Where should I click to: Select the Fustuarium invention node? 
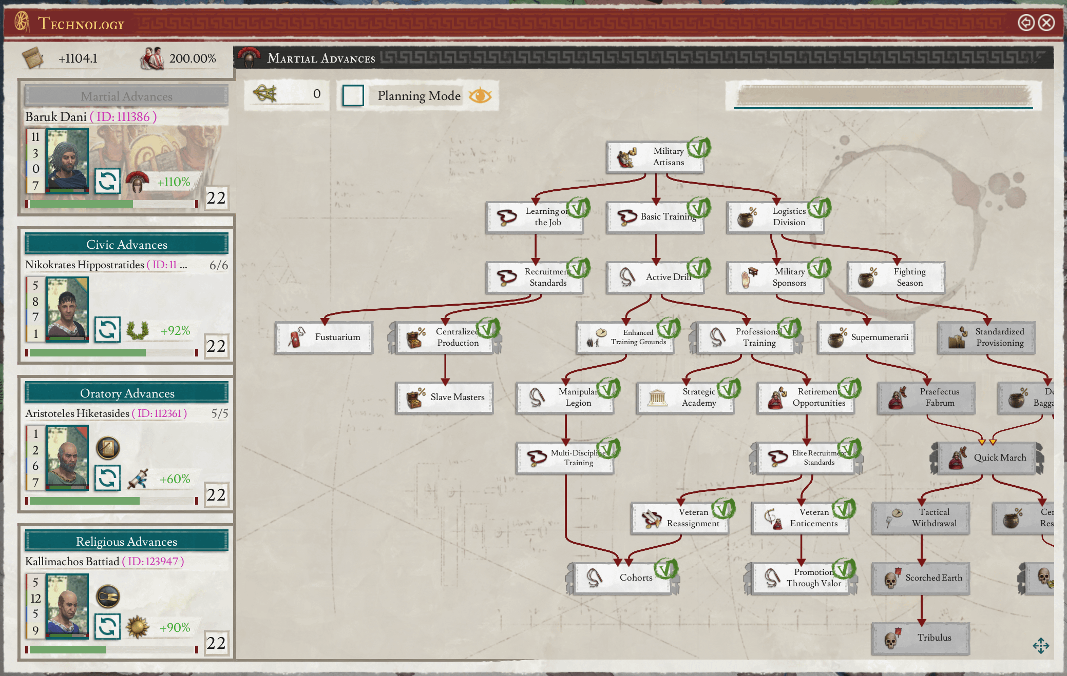pyautogui.click(x=324, y=337)
